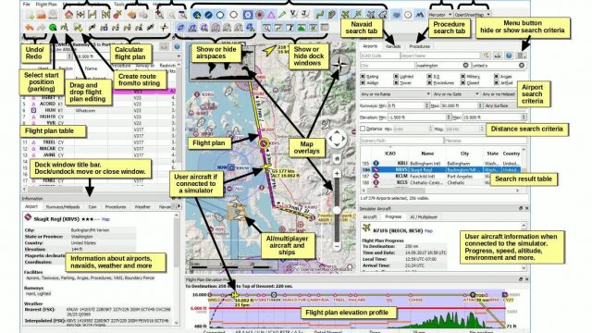The image size is (592, 333).
Task: Toggle the Closed checkbox
Action: click(x=462, y=82)
